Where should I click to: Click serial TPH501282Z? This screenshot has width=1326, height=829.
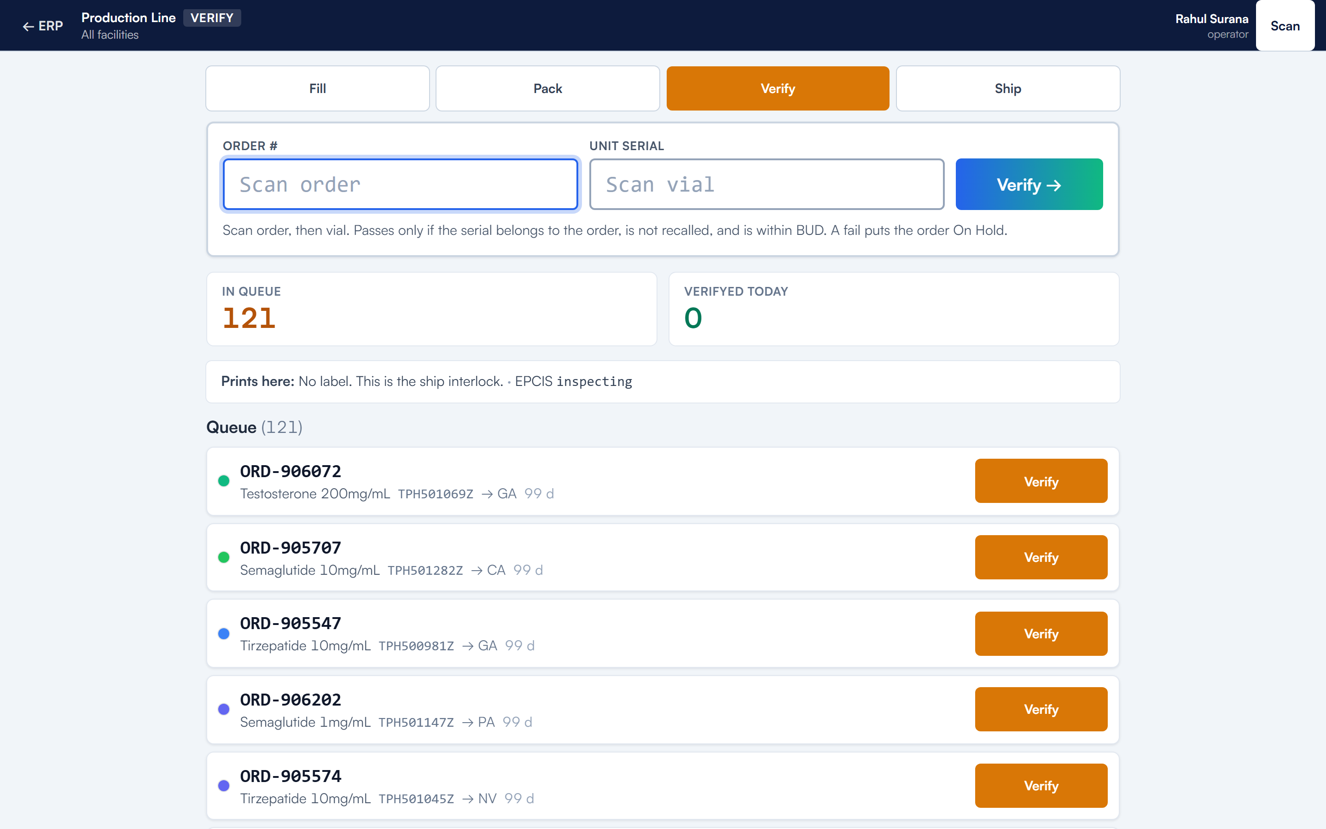coord(425,570)
